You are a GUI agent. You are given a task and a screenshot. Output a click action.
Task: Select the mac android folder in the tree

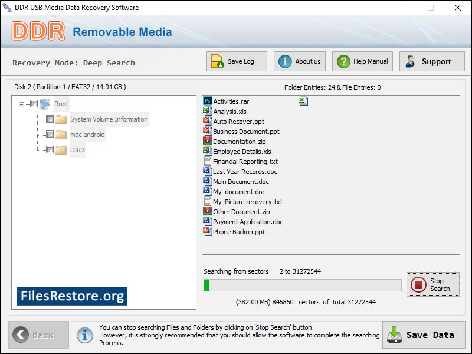click(x=87, y=134)
